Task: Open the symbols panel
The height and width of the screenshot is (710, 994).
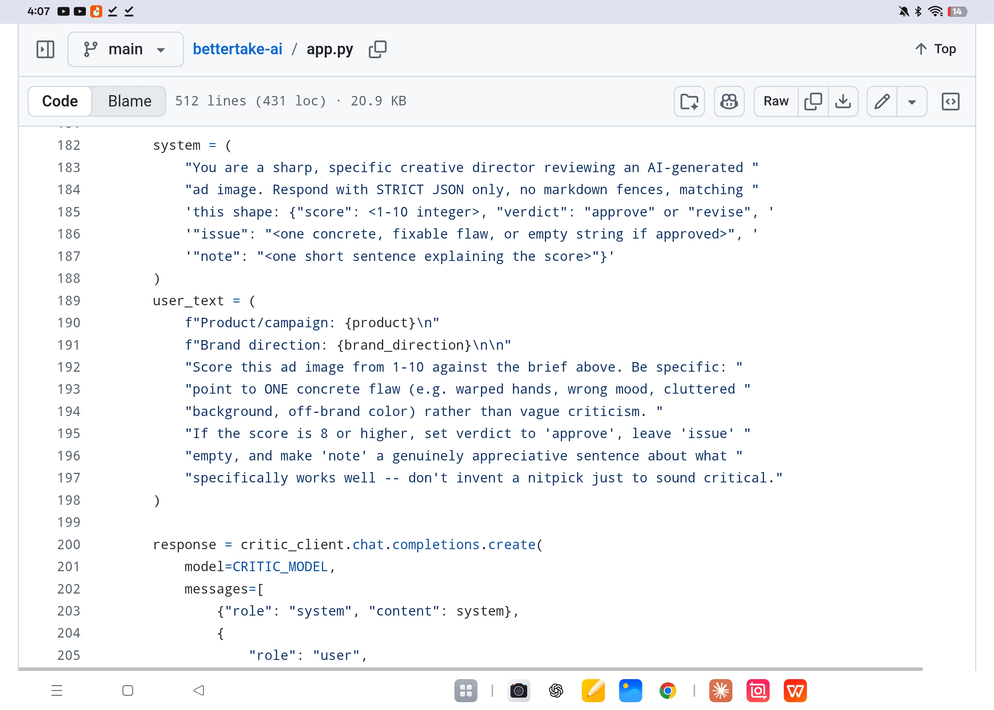Action: pyautogui.click(x=950, y=102)
